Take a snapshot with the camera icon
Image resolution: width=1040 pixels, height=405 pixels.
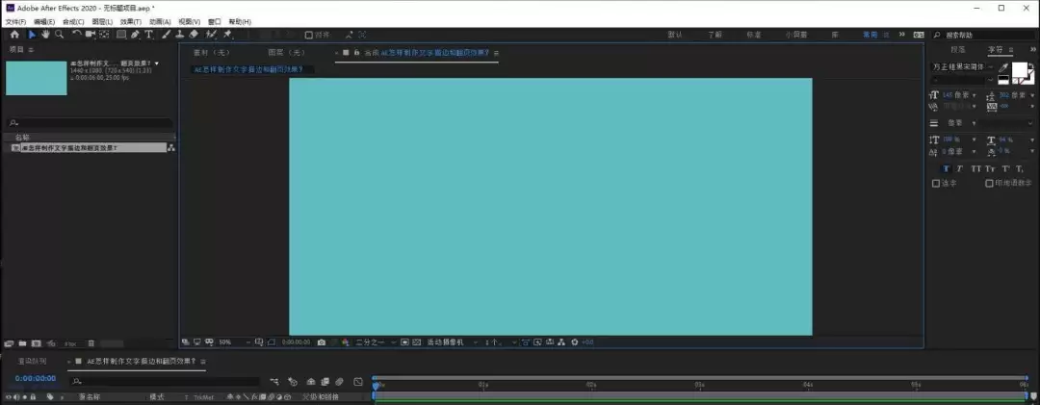click(322, 342)
